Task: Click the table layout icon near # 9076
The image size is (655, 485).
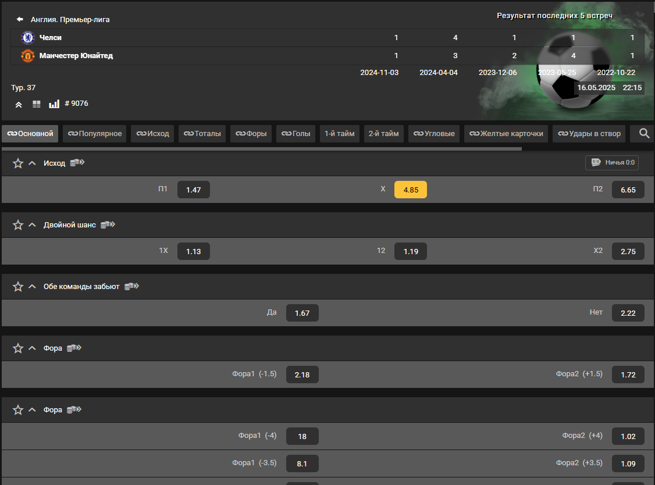Action: pos(37,104)
